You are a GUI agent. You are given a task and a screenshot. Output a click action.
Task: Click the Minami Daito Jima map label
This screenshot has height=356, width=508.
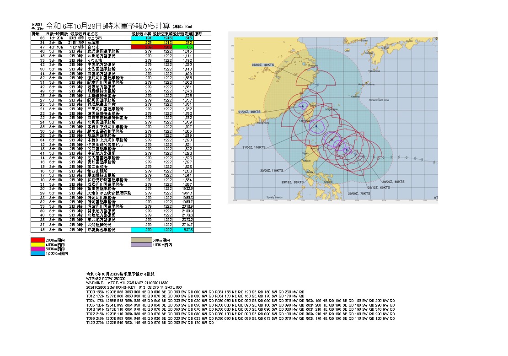coord(379,100)
